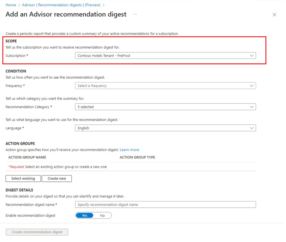Click Select existing action group button
286x242 pixels.
click(x=23, y=178)
